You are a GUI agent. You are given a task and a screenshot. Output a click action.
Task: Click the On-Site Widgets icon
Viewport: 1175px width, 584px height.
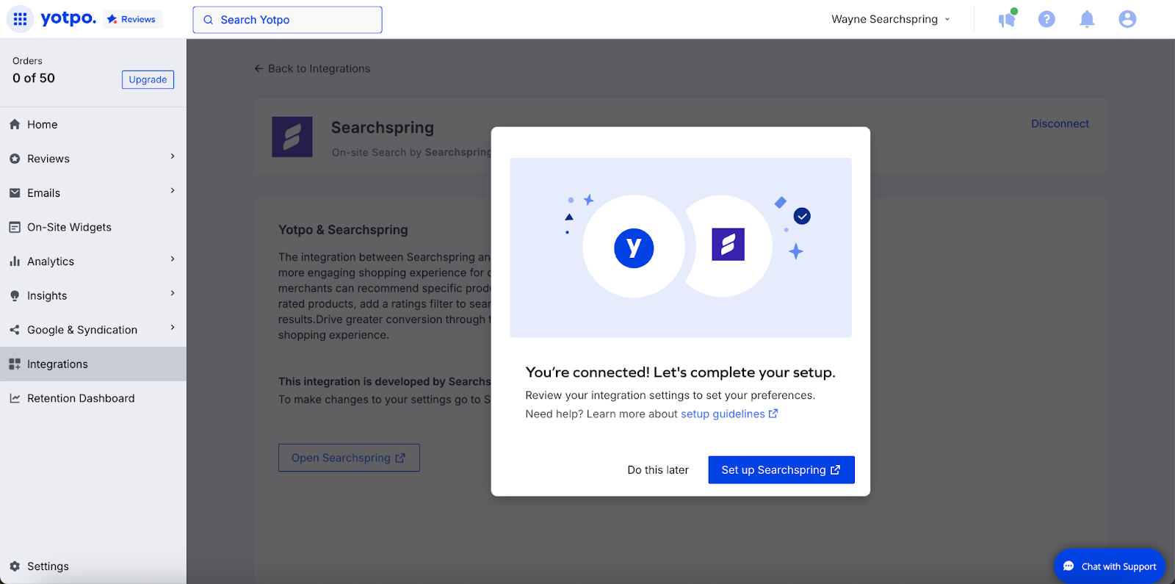[15, 227]
